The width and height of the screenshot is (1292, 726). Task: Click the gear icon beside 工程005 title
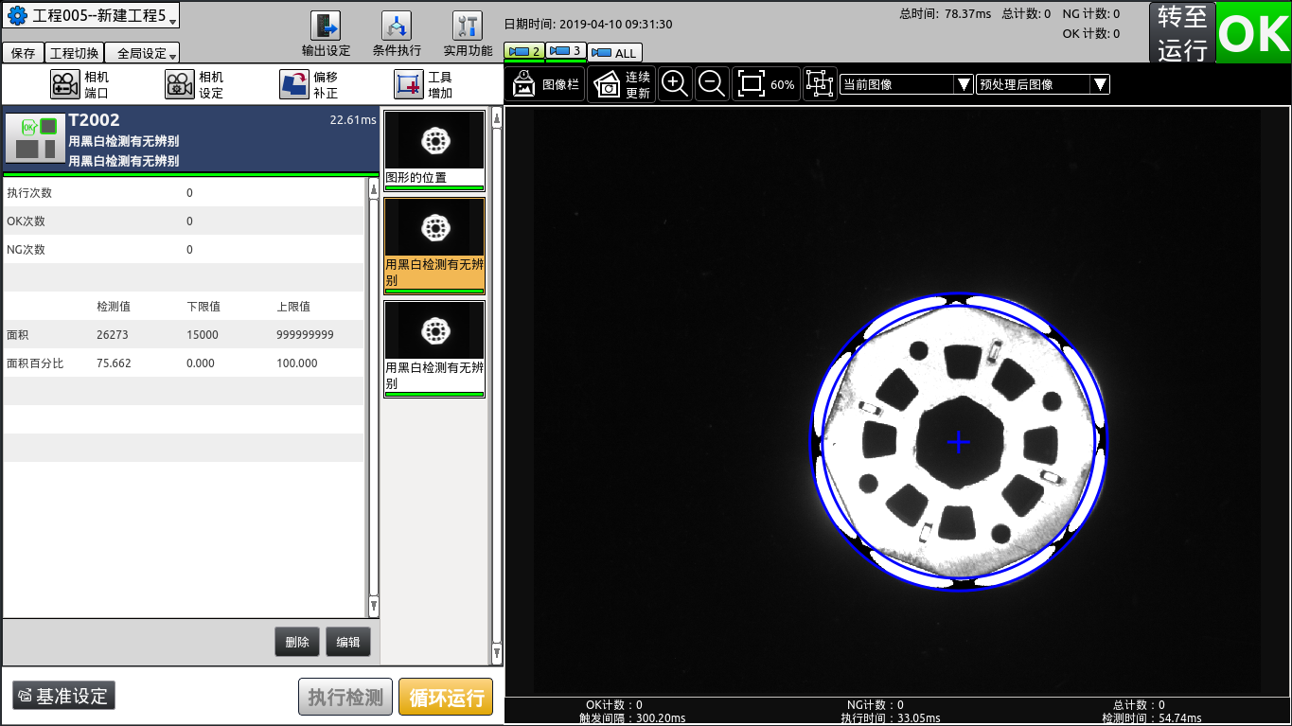[x=17, y=15]
